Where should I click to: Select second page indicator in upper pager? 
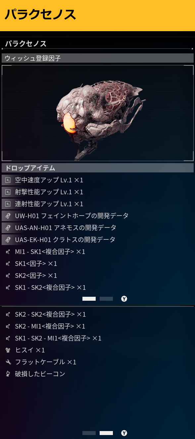point(106,299)
